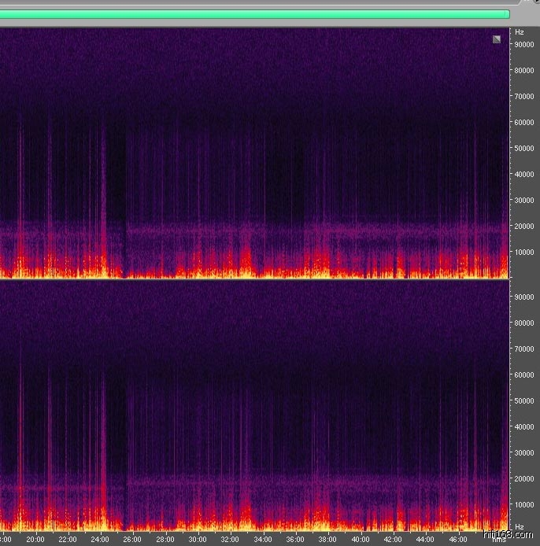Click 90000 on the upper channel frequency ruler

click(x=525, y=45)
